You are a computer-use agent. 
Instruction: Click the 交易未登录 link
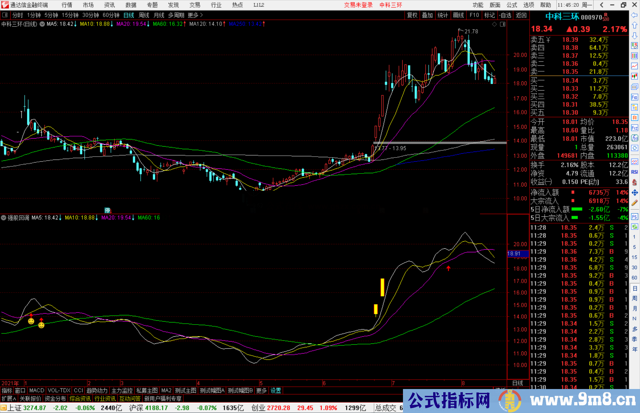[x=358, y=5]
